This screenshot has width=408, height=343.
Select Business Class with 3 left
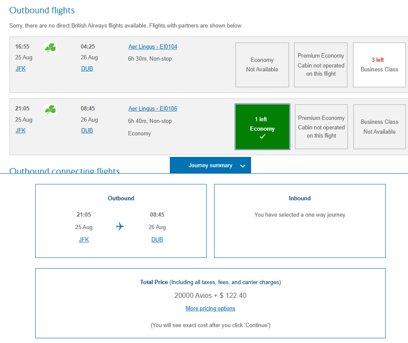(379, 65)
